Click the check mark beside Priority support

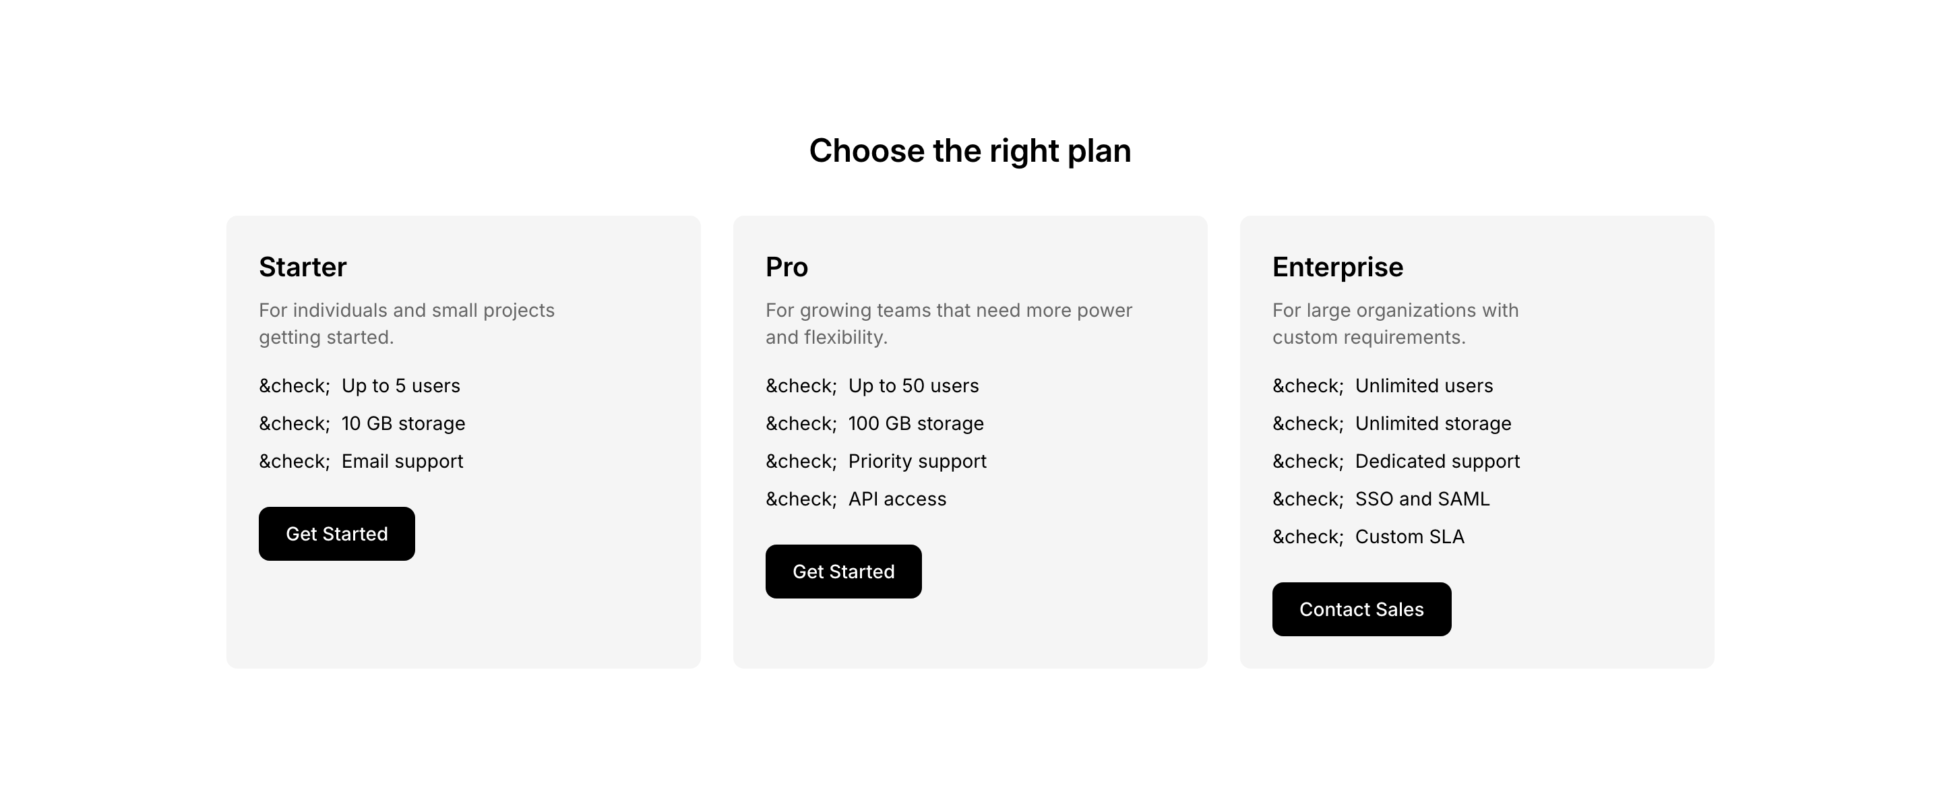click(x=801, y=461)
